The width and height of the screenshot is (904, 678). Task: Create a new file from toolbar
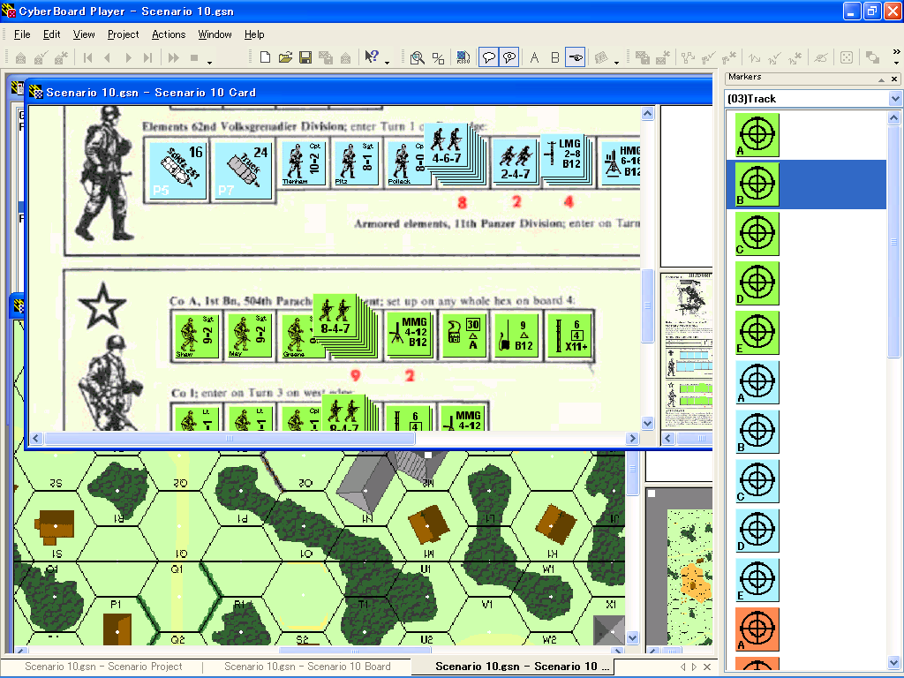tap(265, 57)
